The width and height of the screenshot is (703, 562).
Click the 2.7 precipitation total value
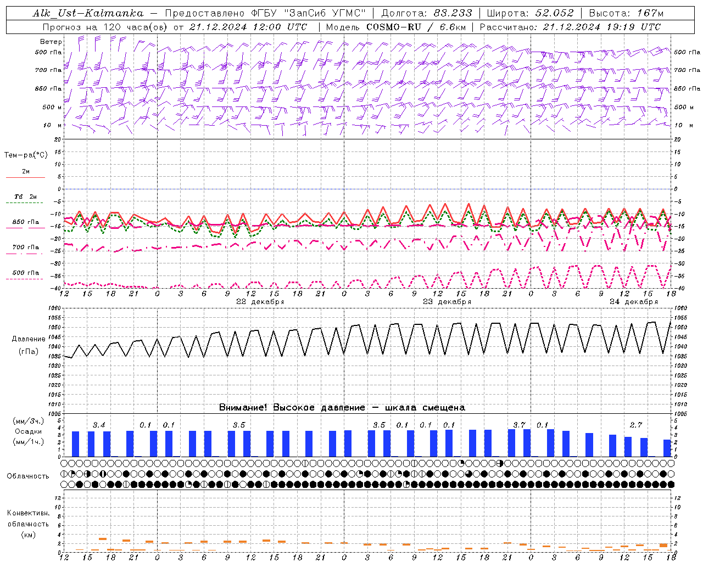pyautogui.click(x=636, y=425)
